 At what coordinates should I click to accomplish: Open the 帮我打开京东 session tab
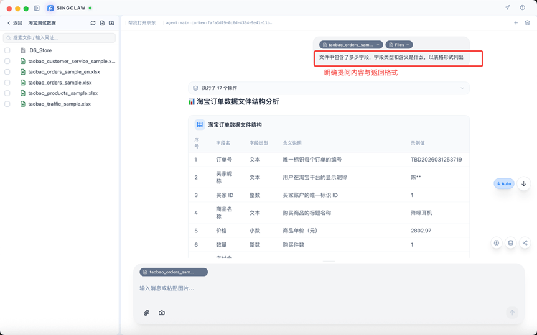142,23
